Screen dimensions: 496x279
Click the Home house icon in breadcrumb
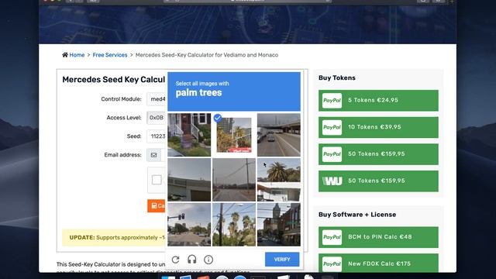[65, 55]
